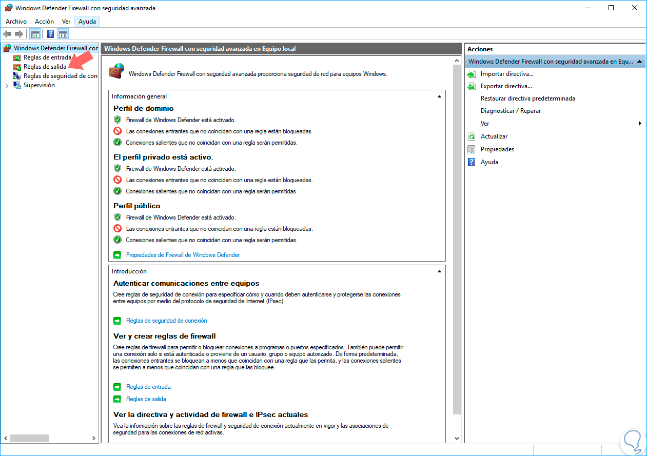The image size is (647, 456).
Task: Click the Reglas de seguridad de conexión tree icon
Action: point(17,76)
